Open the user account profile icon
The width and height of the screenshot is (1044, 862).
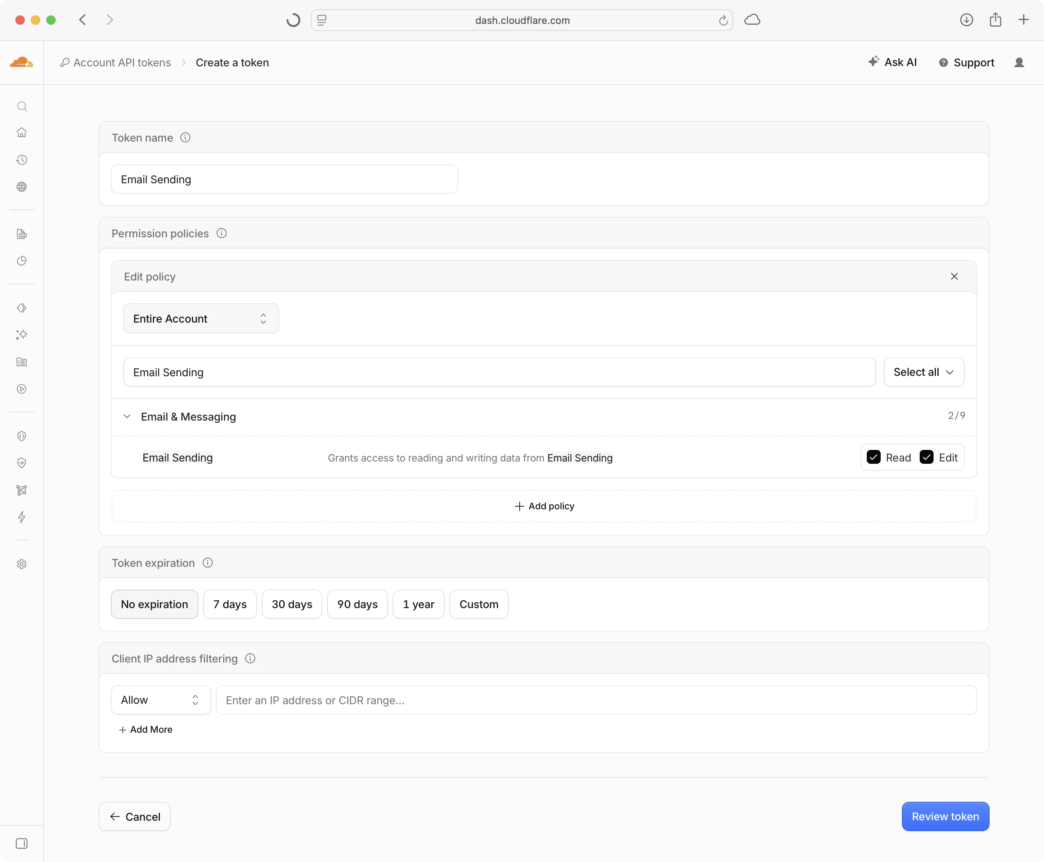pos(1019,63)
